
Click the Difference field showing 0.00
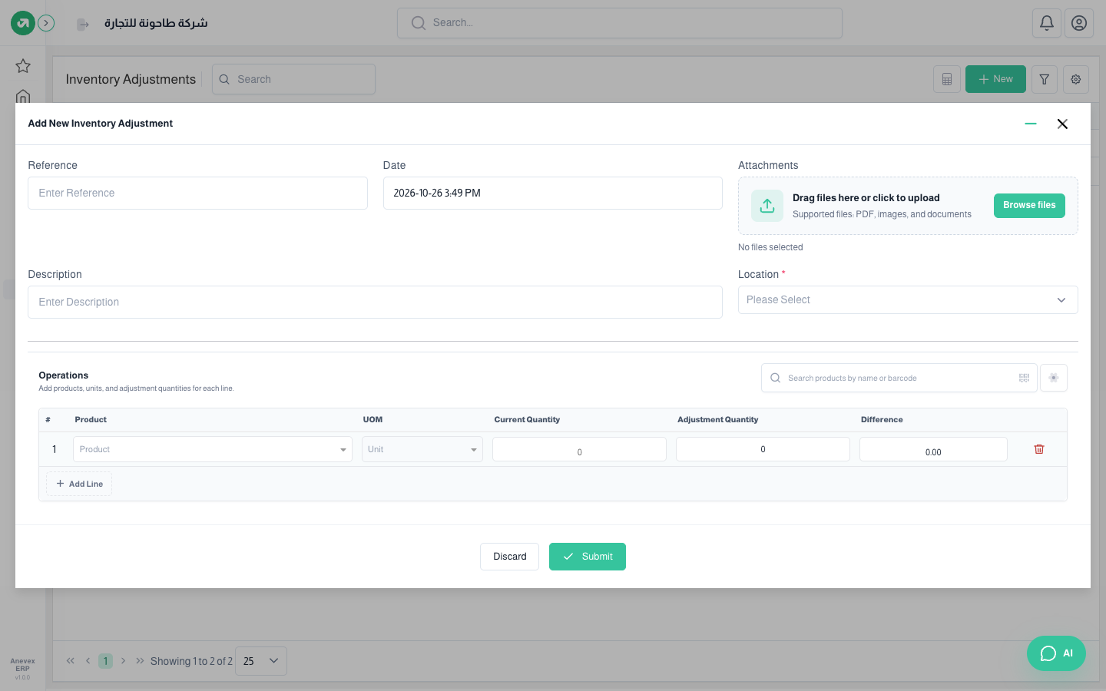pyautogui.click(x=933, y=449)
